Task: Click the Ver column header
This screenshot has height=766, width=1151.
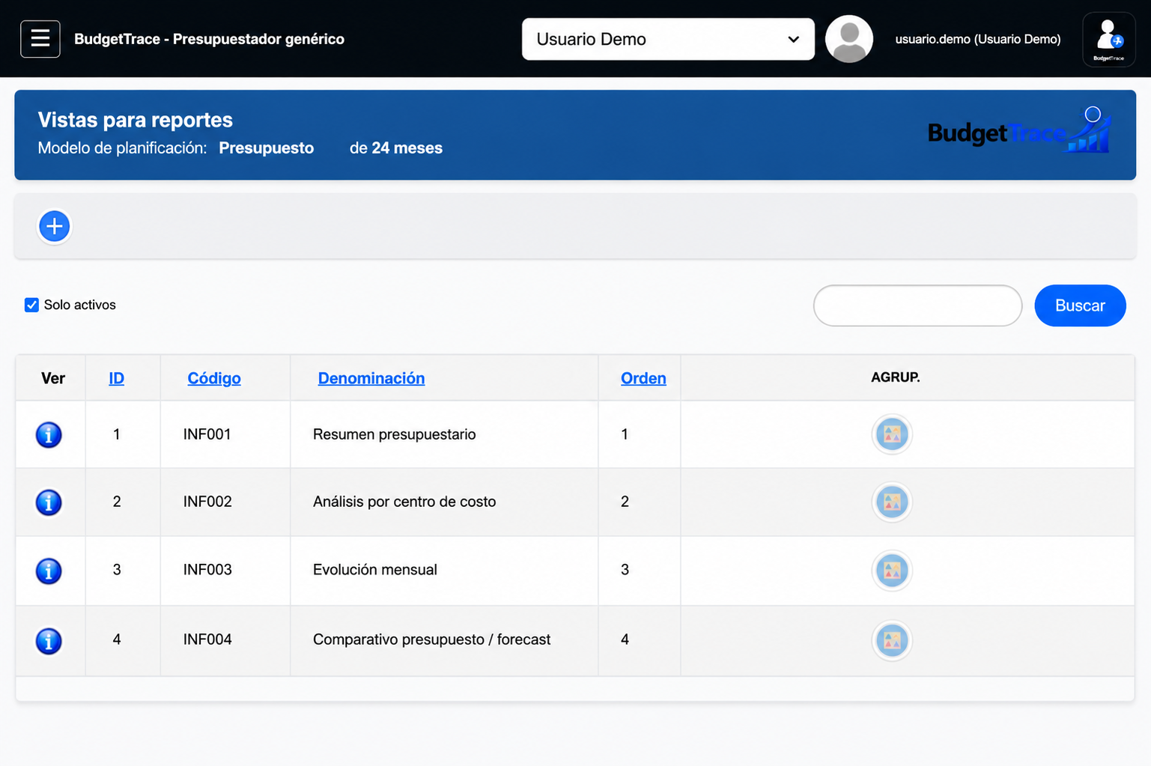Action: (x=53, y=378)
